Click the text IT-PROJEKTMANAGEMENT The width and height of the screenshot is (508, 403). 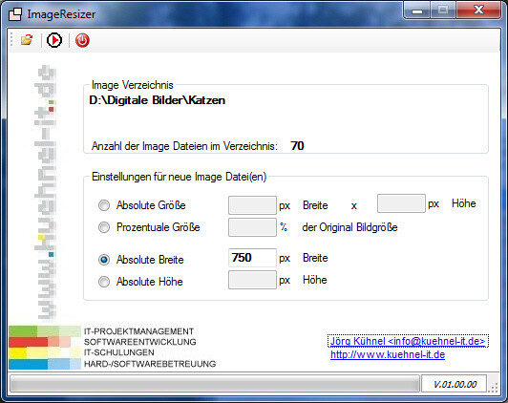pyautogui.click(x=138, y=331)
